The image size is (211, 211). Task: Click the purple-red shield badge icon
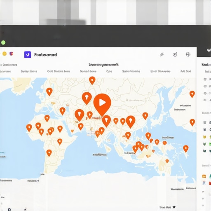tap(11, 54)
